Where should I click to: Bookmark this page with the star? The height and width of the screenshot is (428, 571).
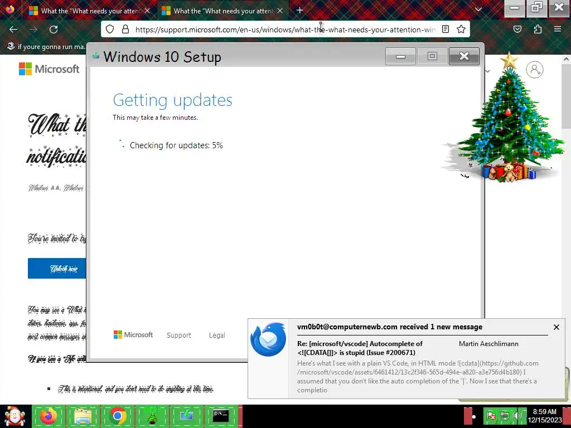[x=461, y=29]
